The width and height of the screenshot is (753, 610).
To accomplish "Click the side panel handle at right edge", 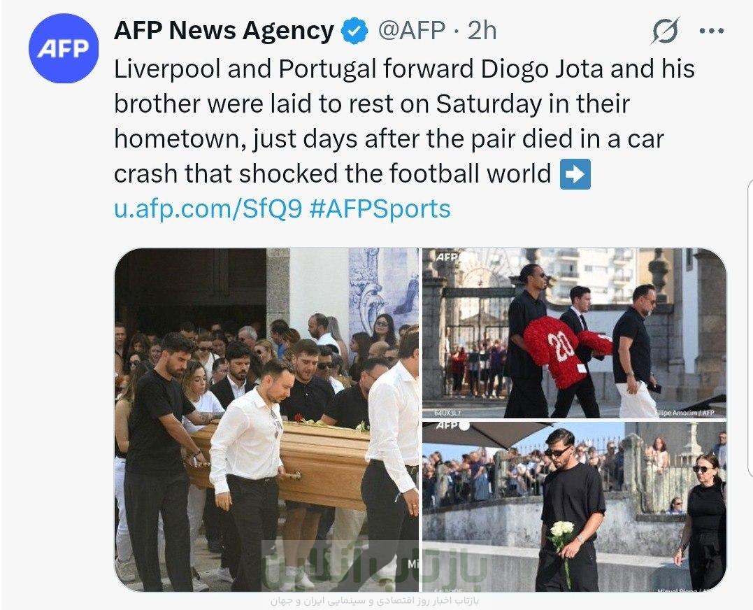I will [x=750, y=327].
